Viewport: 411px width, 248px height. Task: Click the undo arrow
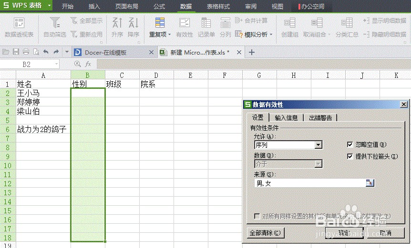46,52
